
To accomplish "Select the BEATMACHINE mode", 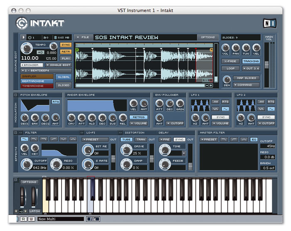I will pos(37,81).
